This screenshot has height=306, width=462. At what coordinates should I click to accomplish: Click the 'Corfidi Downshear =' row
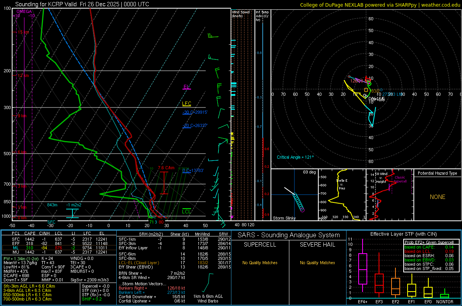(x=152, y=297)
